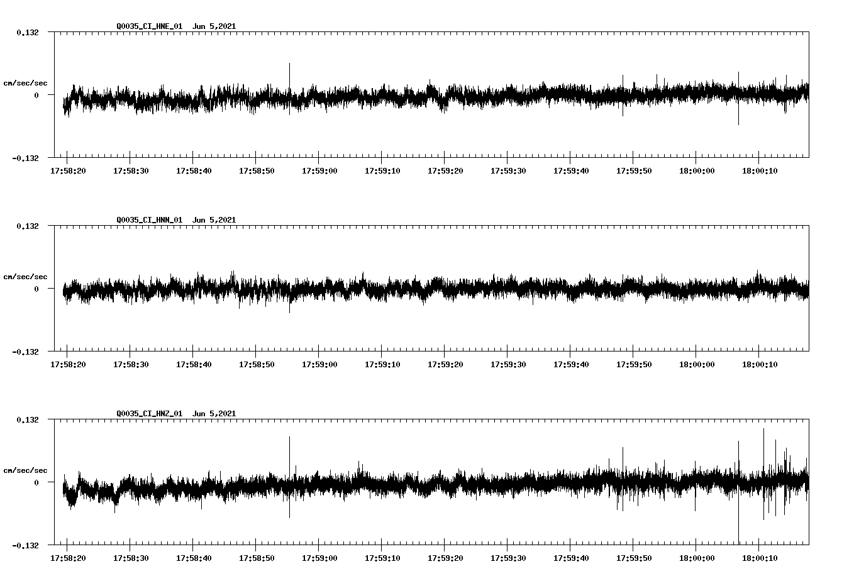854x581 pixels.
Task: Click 17:58:50 time label under HNN plot
Action: point(257,364)
